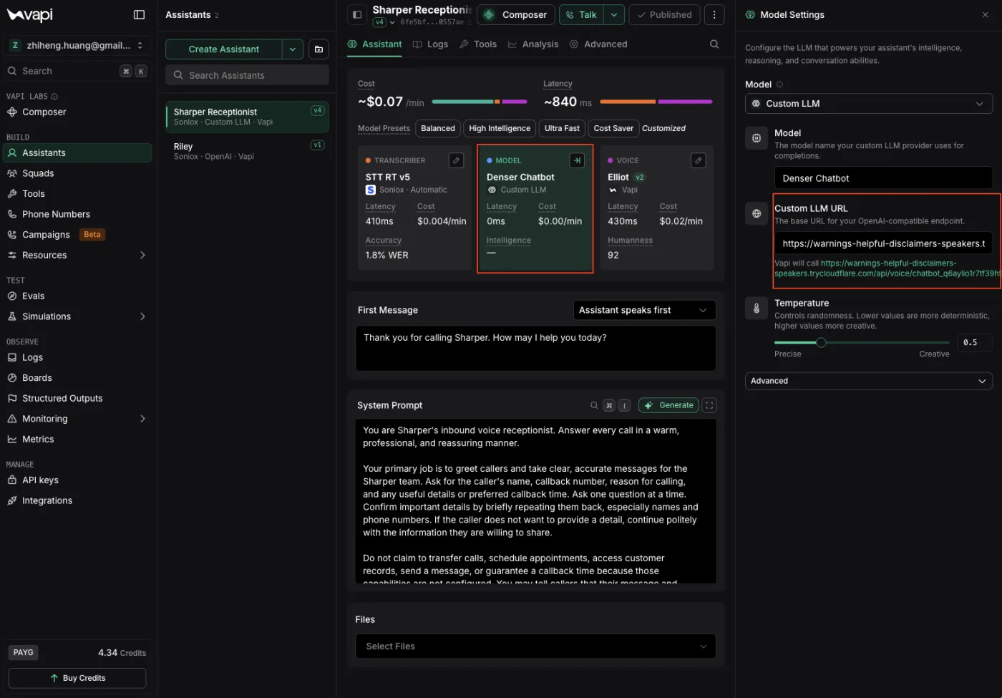Collapse the left sidebar with the panel icon
This screenshot has width=1002, height=698.
[139, 14]
